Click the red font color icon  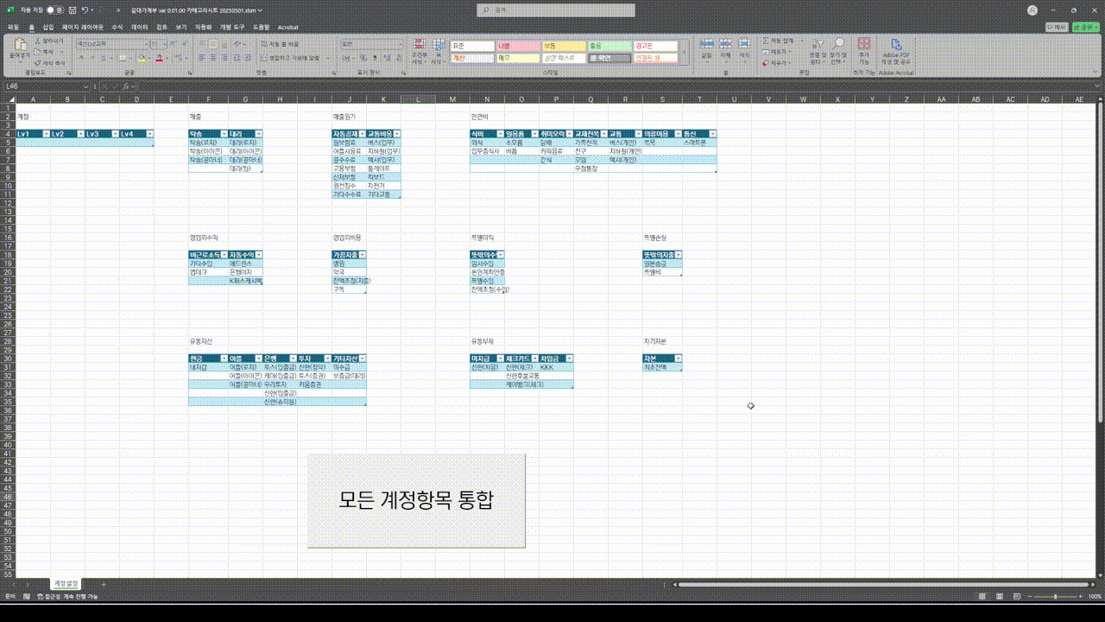coord(158,58)
